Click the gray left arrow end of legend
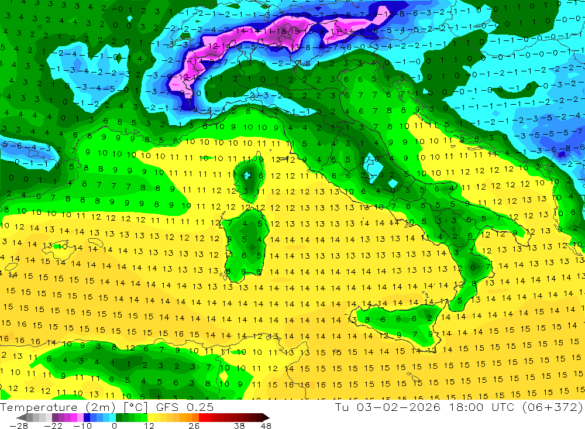585x429 pixels. pyautogui.click(x=21, y=417)
